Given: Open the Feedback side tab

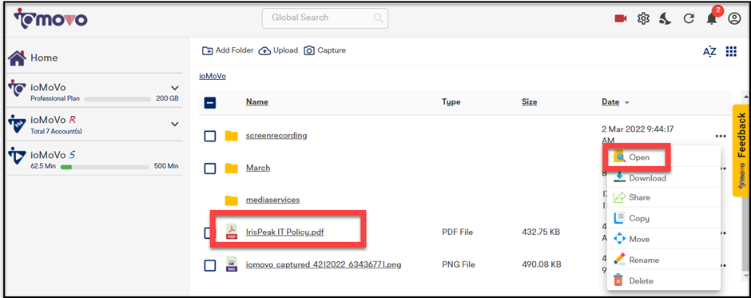Looking at the screenshot, I should (741, 151).
